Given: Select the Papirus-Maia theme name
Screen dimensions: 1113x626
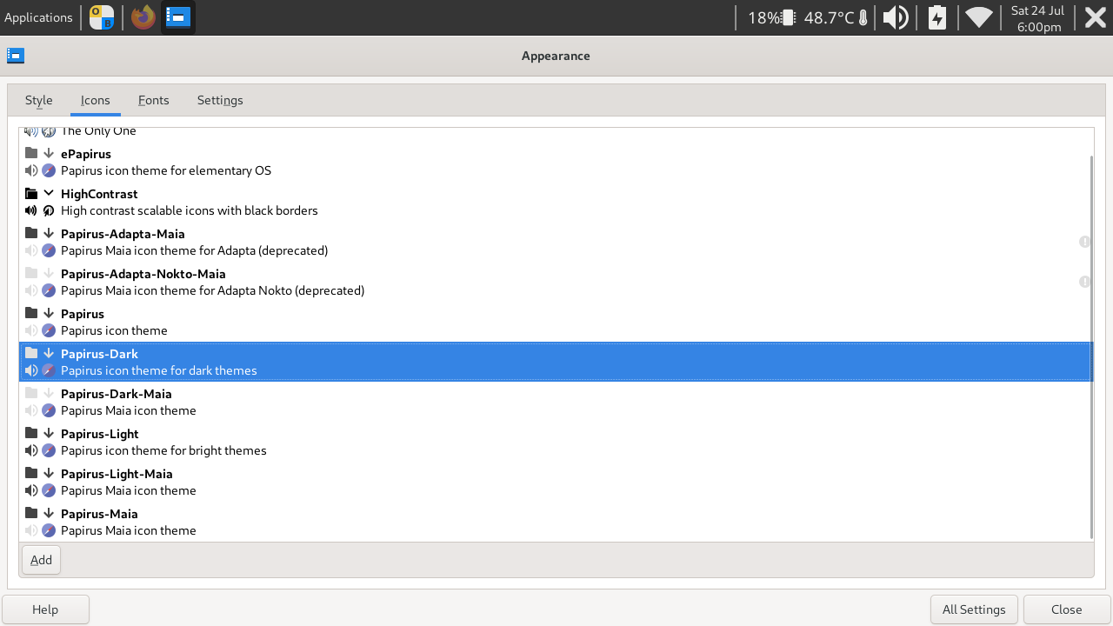Looking at the screenshot, I should coord(99,514).
